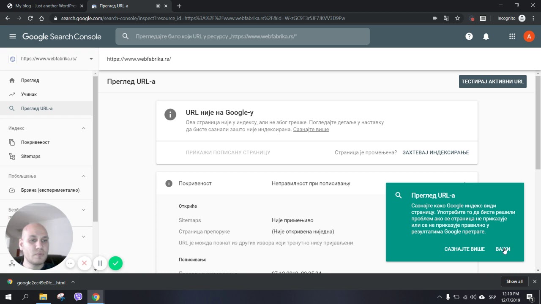Click ЗАХТЕВАЈ ИНДЕКСИРАЊЕ

coord(436,152)
